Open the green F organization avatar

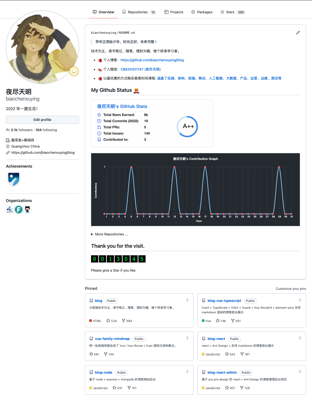pos(19,209)
